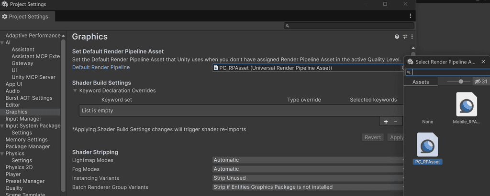
Task: Open the Graphics presets slider icon
Action: pos(405,37)
